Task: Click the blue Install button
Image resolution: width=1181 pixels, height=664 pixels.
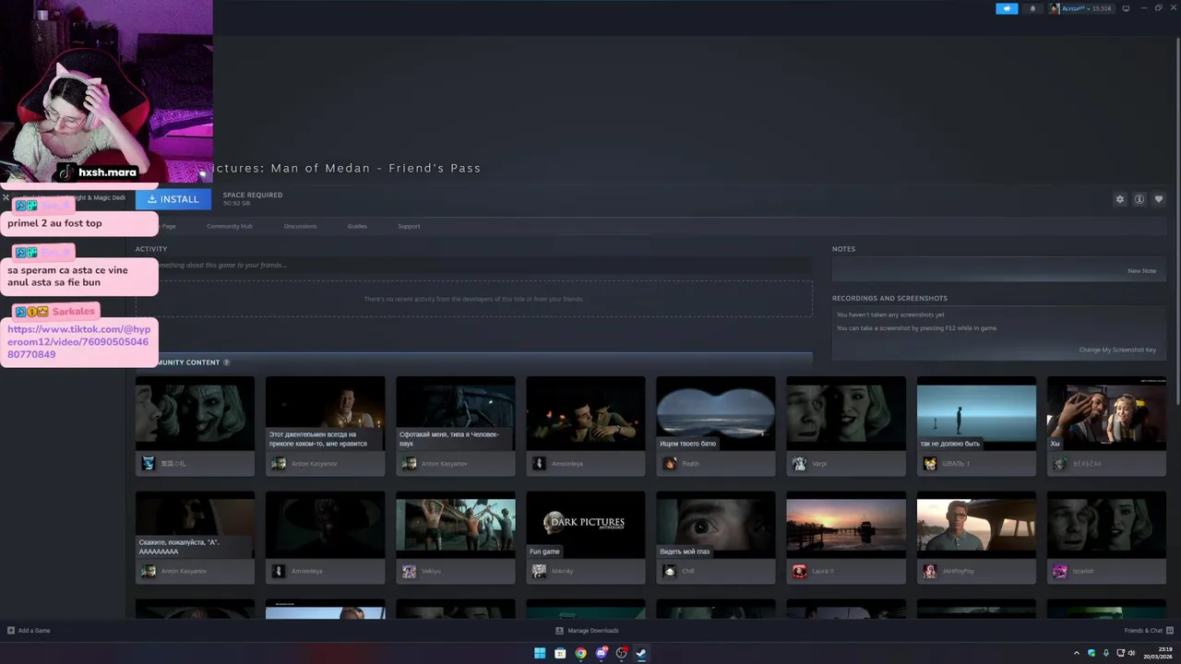Action: tap(173, 199)
